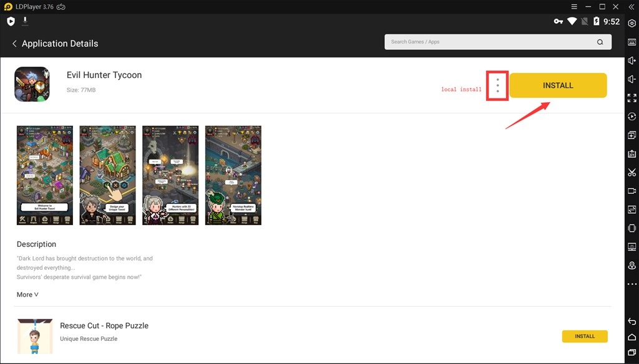Open the keyboard mapping tool
The height and width of the screenshot is (364, 639).
tap(632, 42)
